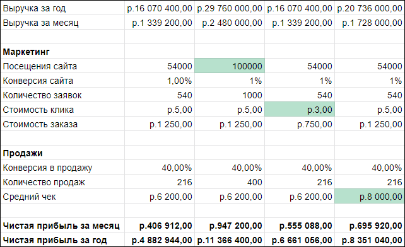Select monthly net profit р.947 200,00 cell

point(230,226)
